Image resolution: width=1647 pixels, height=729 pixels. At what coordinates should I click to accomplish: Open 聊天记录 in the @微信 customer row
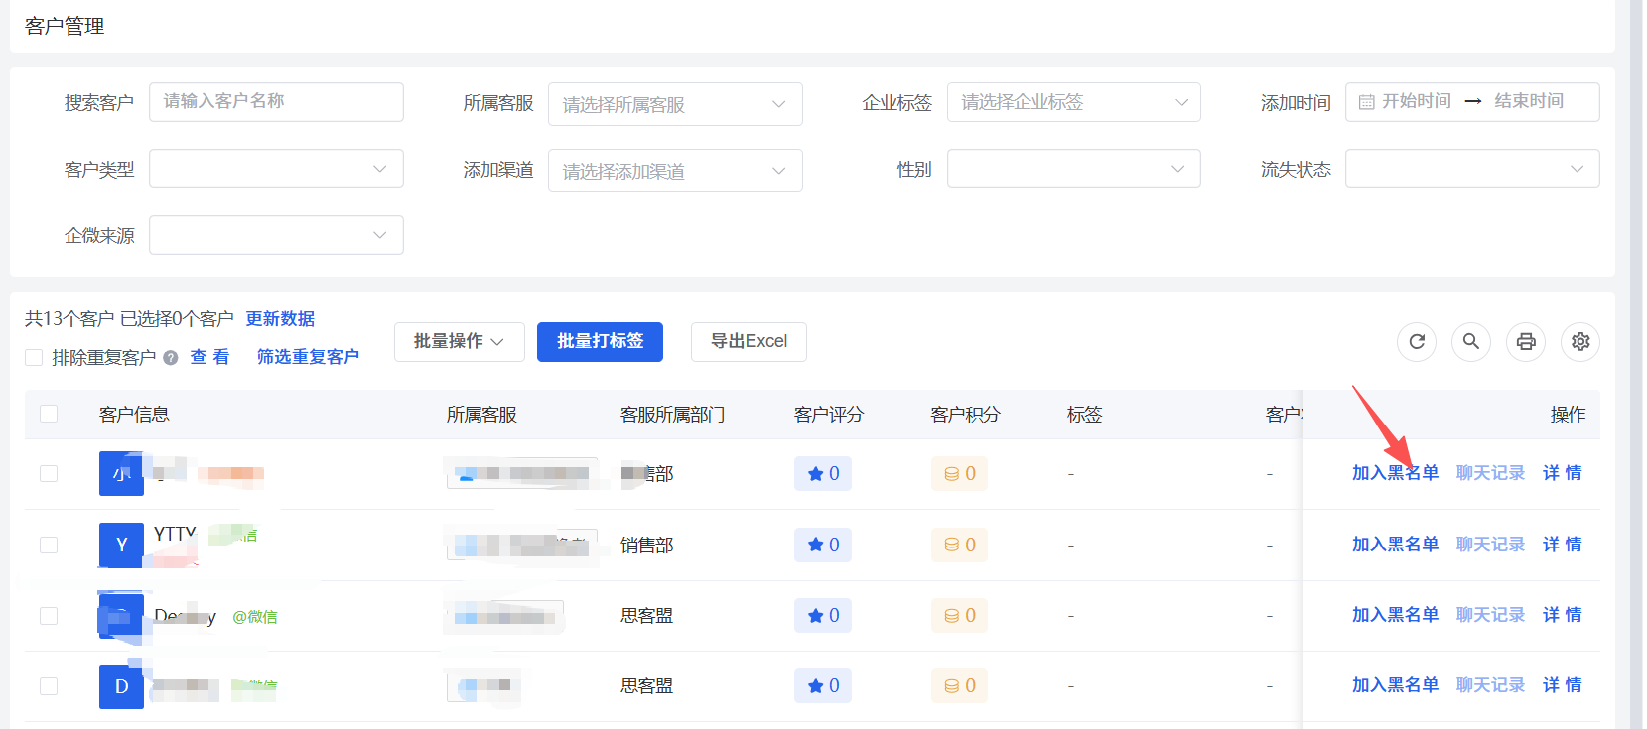[1490, 615]
